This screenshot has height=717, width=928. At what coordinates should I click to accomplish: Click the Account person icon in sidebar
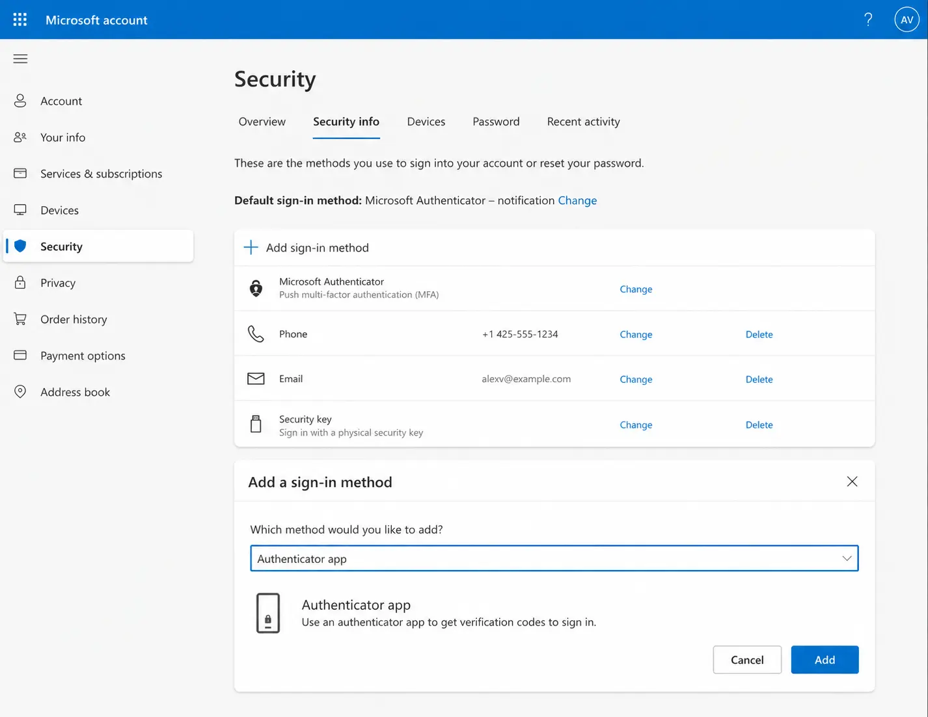20,101
